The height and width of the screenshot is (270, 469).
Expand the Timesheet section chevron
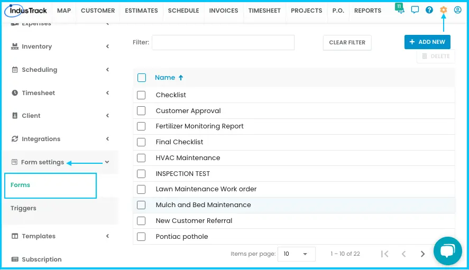[x=107, y=92]
